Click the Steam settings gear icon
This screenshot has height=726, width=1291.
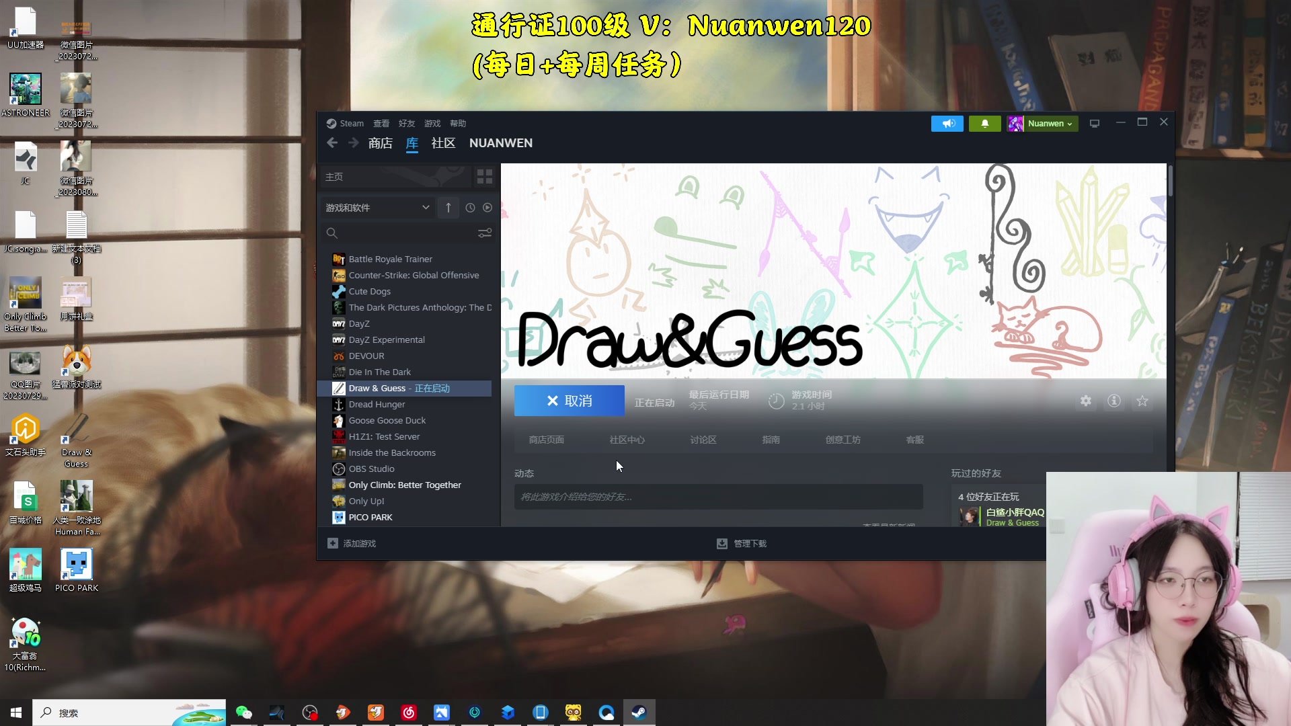[x=1085, y=401]
